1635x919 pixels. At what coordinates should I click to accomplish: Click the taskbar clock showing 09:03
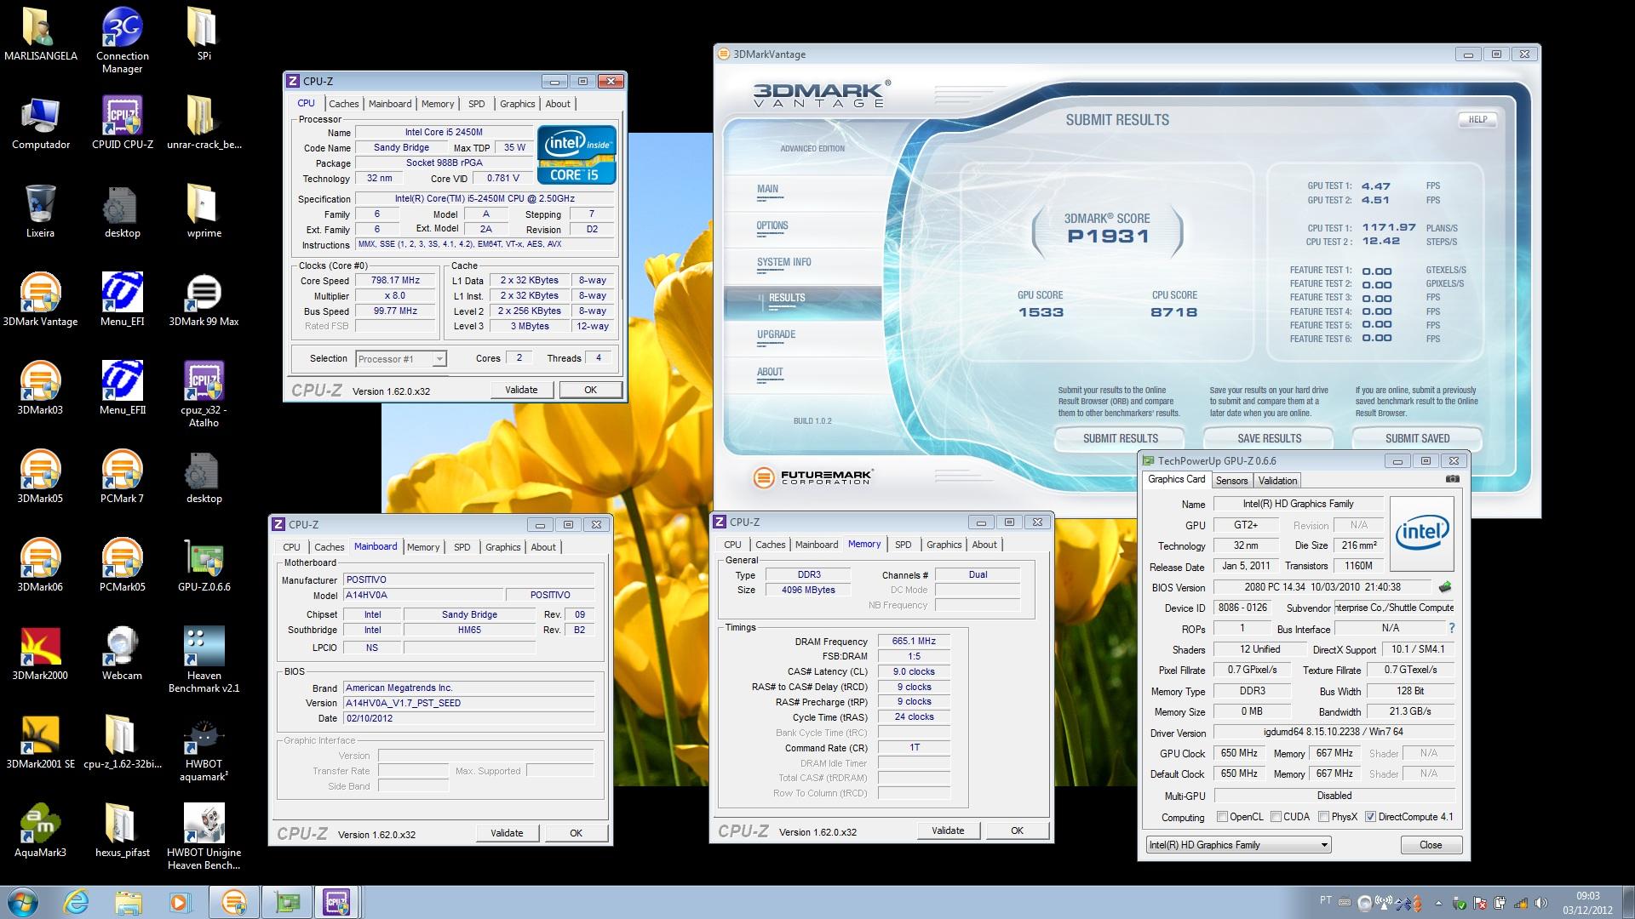click(1587, 903)
